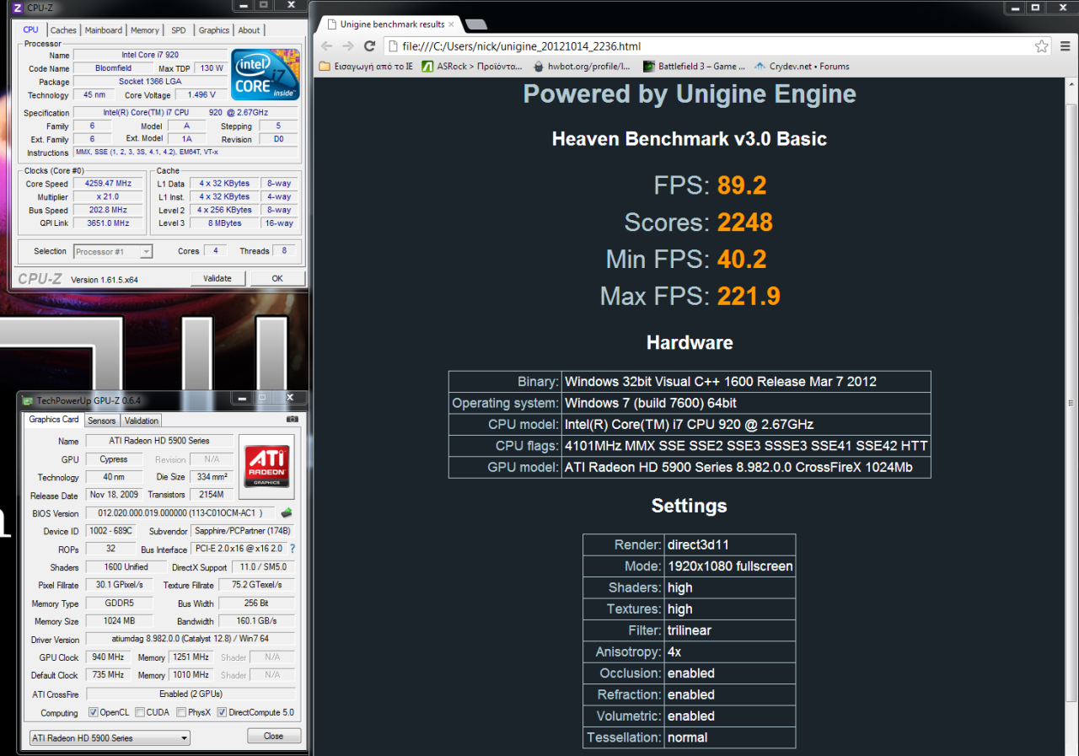The width and height of the screenshot is (1079, 756).
Task: Click the CPU-Z Specification field
Action: pos(185,113)
